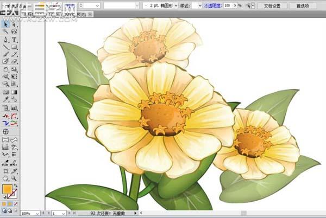This screenshot has height=218, width=326.
Task: Expand the status bar info arrow menu
Action: [135, 214]
